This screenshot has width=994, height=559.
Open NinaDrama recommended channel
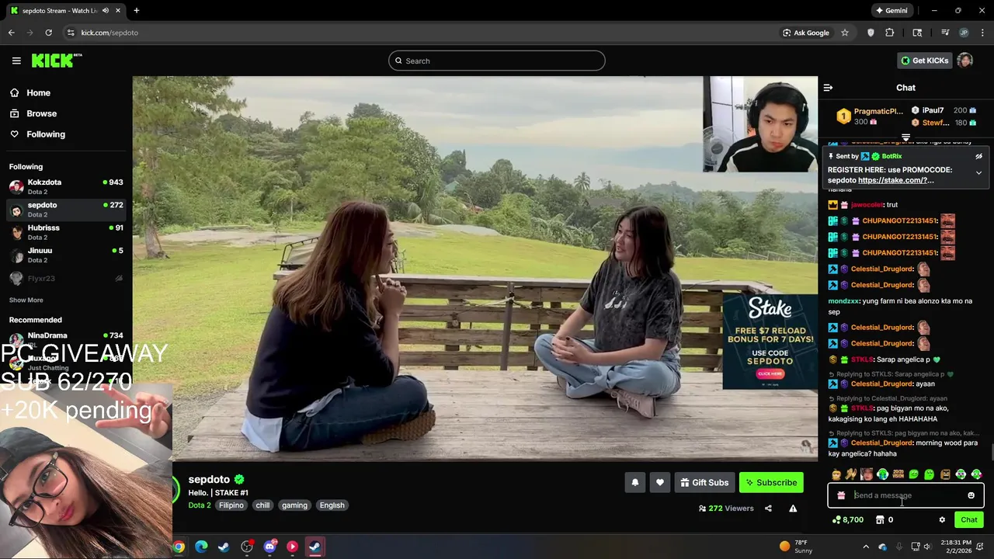click(x=66, y=339)
